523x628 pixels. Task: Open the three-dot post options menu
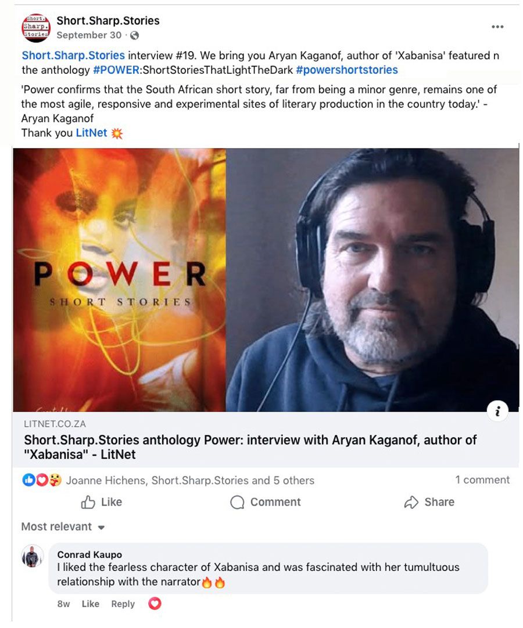click(497, 27)
